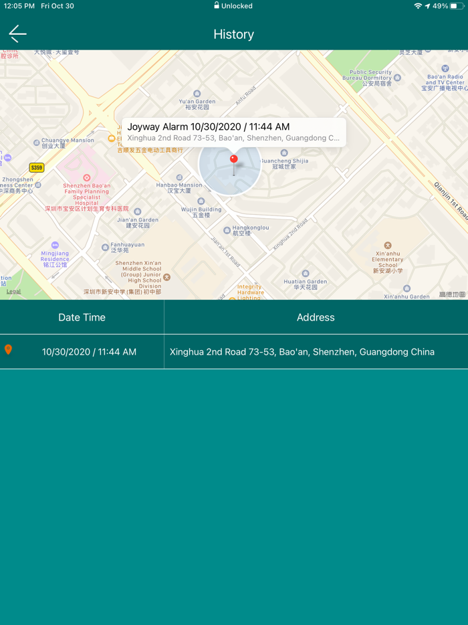
Task: Tap Wujin Building map icon
Action: tap(201, 201)
